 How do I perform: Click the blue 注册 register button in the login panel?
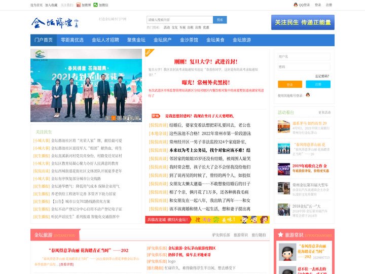pyautogui.click(x=318, y=84)
